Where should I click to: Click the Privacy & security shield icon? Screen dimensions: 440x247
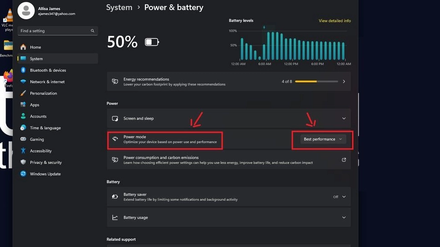[23, 162]
